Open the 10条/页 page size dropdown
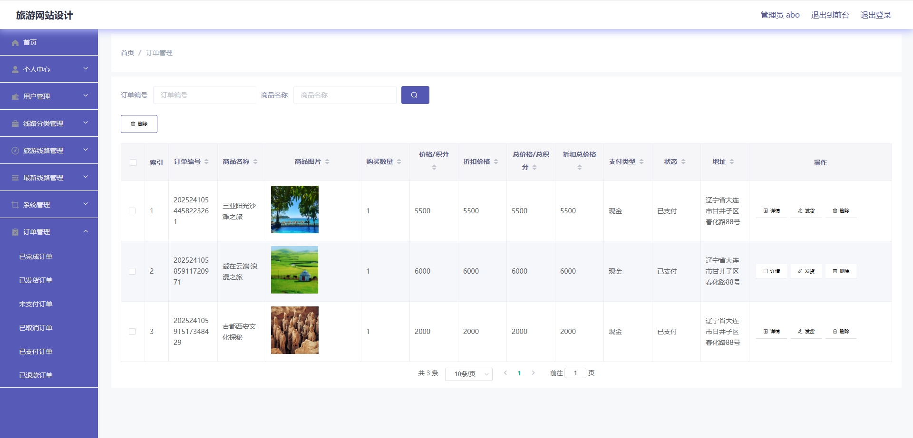Image resolution: width=913 pixels, height=438 pixels. tap(469, 374)
